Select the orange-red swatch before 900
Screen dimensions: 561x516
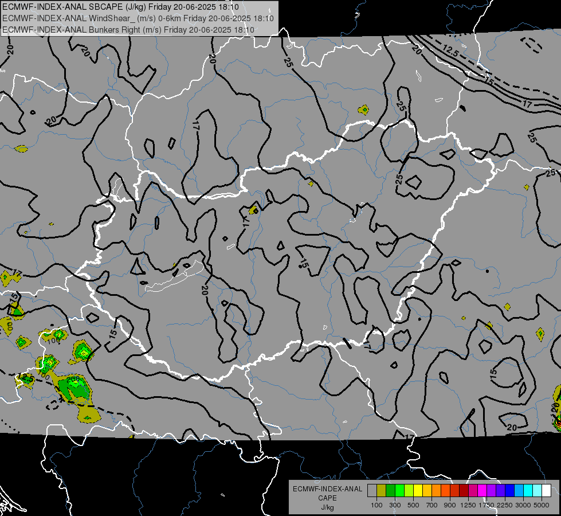[x=445, y=490]
